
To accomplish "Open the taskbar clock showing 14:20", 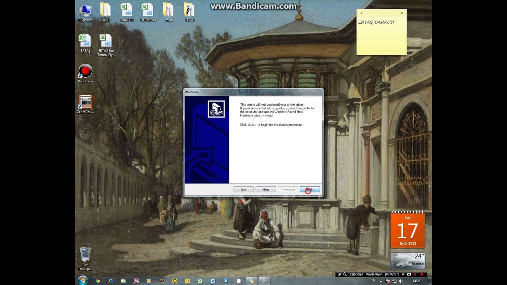I will pos(416,281).
